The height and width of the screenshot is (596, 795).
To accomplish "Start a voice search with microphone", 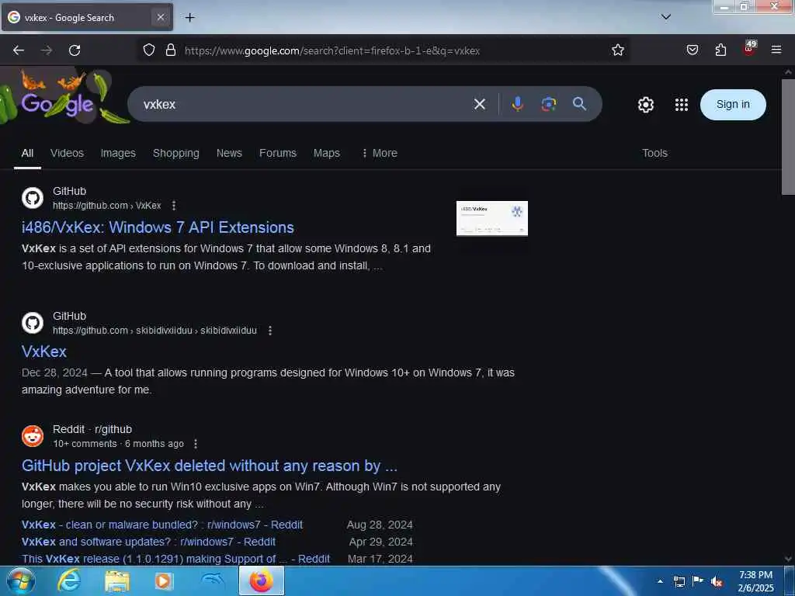I will 517,105.
